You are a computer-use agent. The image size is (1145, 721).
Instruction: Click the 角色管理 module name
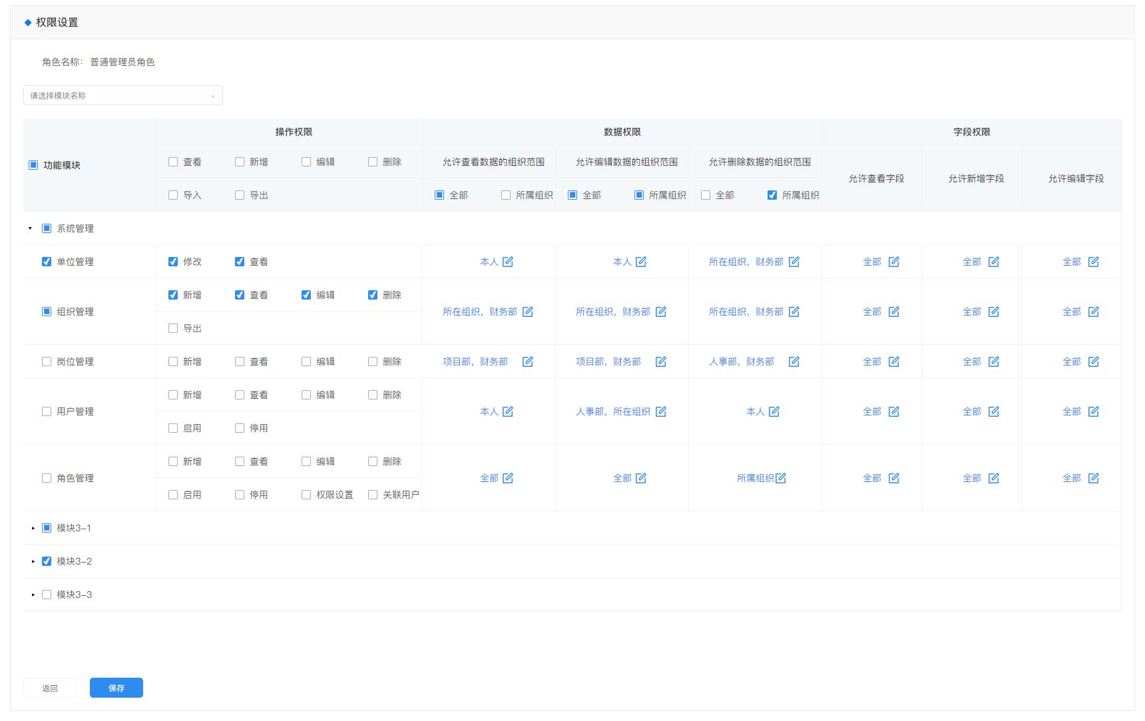(x=75, y=478)
